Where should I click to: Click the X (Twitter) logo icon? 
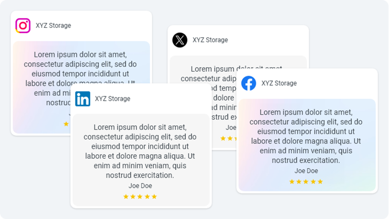click(180, 40)
